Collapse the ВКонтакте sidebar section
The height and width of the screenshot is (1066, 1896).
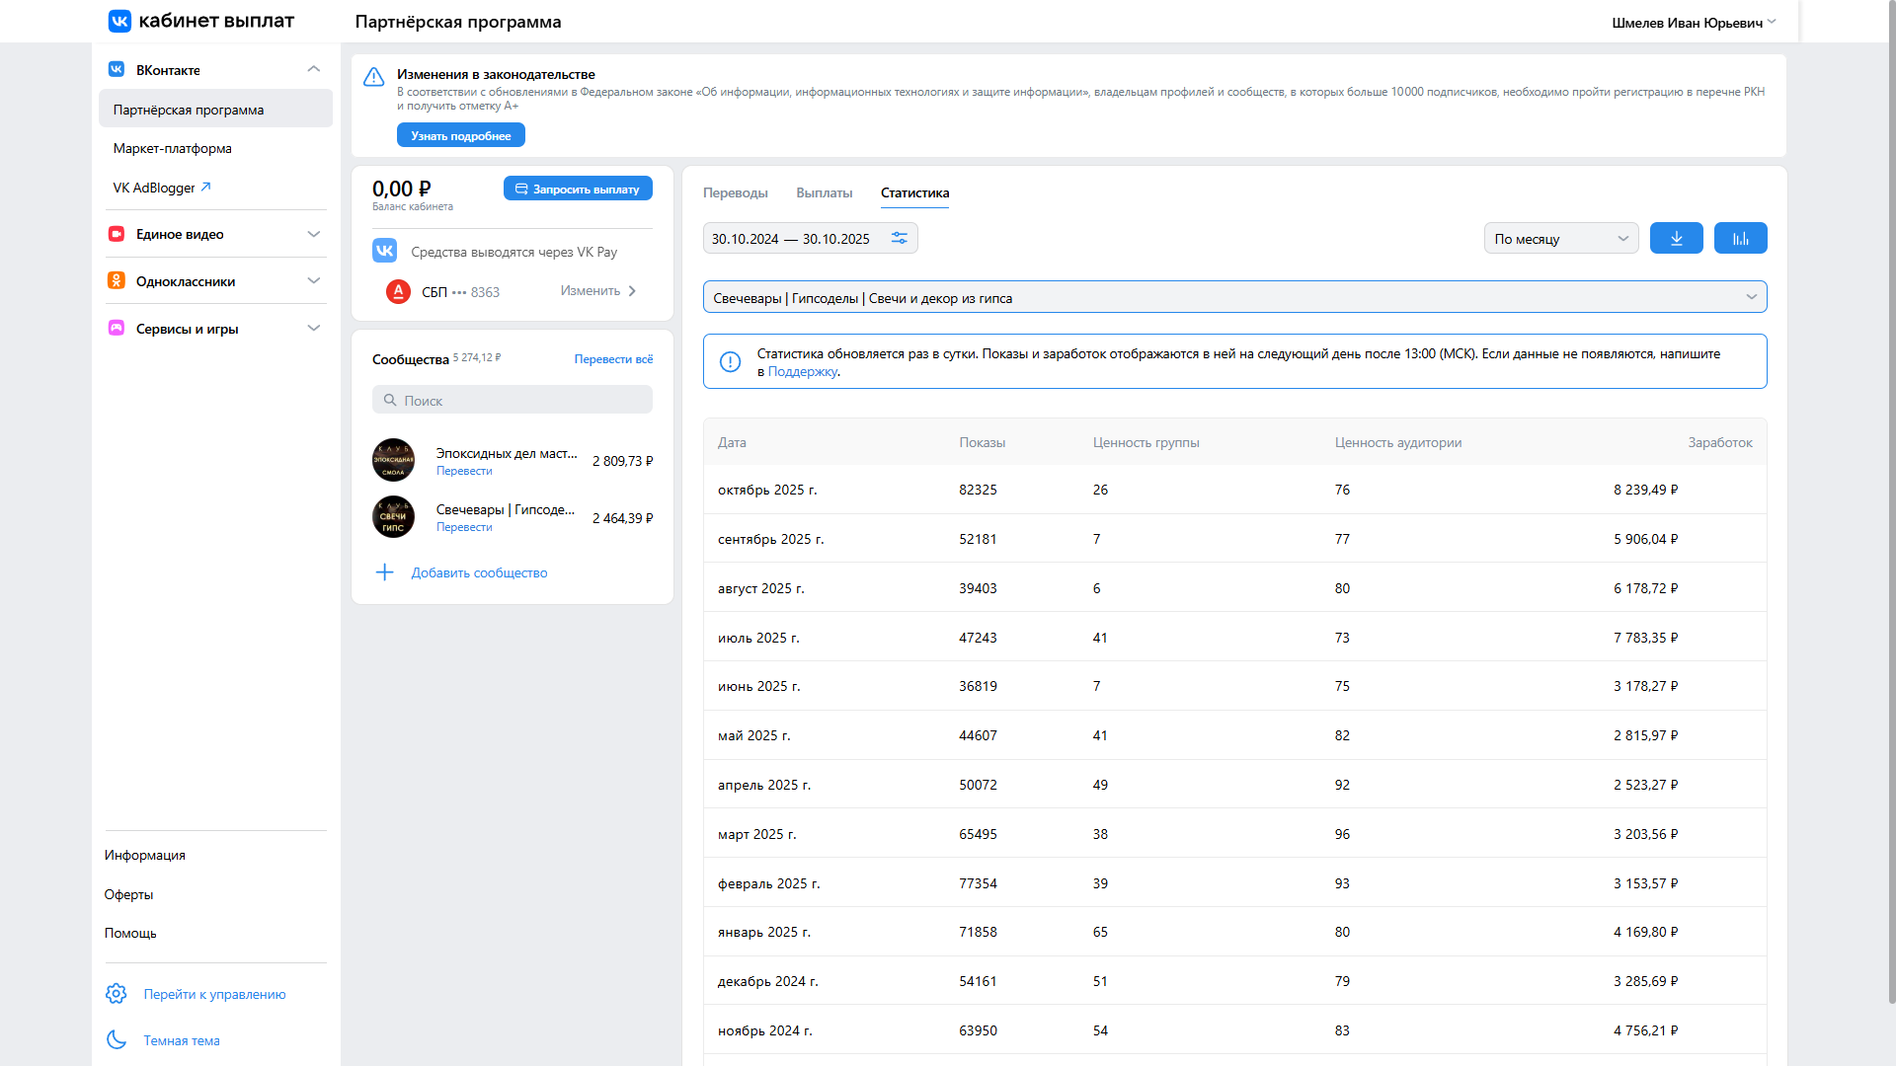[313, 69]
